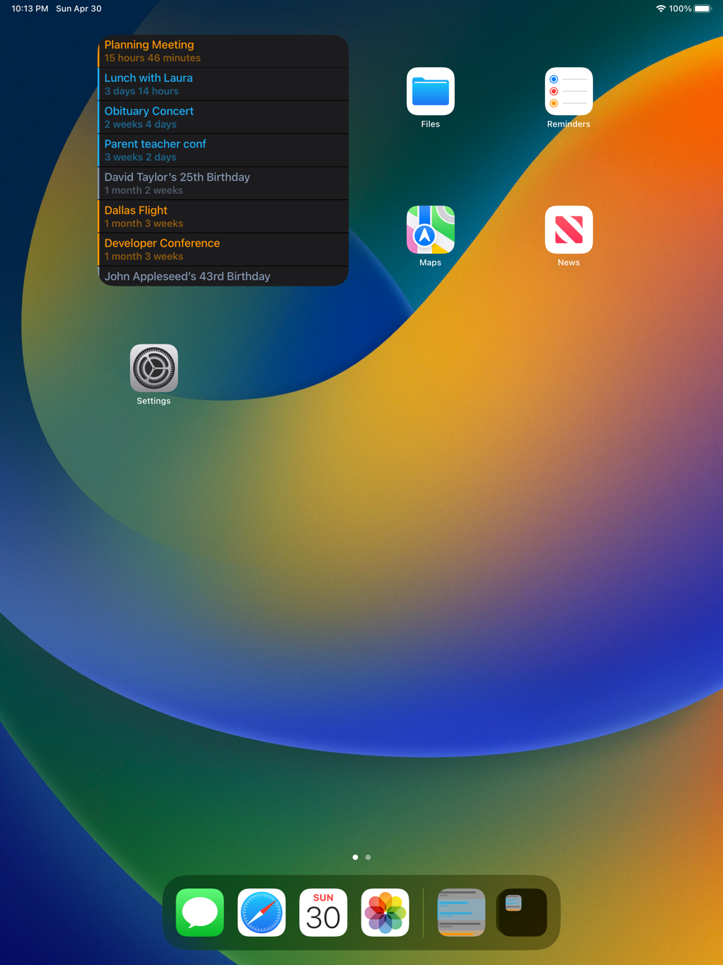Open the recent app with the light gray icon in the dock
The image size is (723, 965).
point(461,912)
